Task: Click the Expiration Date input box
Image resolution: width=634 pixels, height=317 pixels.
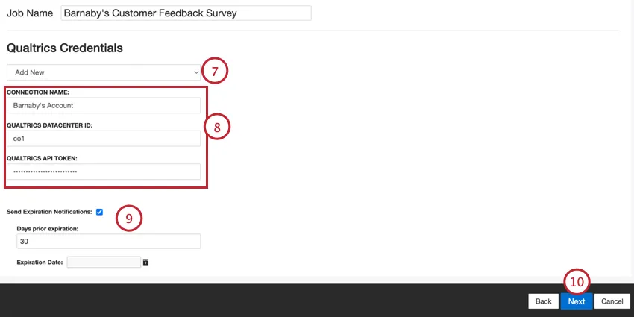Action: (104, 262)
